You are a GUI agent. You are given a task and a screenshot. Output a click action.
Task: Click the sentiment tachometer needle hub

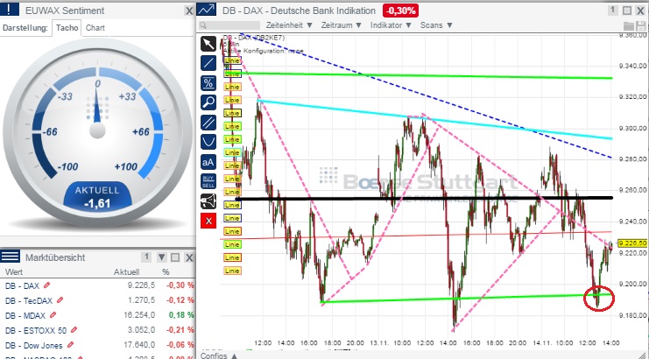(97, 130)
